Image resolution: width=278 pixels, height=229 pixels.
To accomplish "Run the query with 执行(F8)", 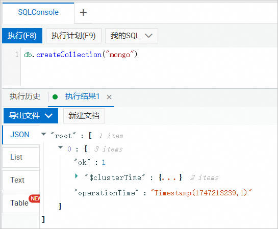I will point(22,36).
